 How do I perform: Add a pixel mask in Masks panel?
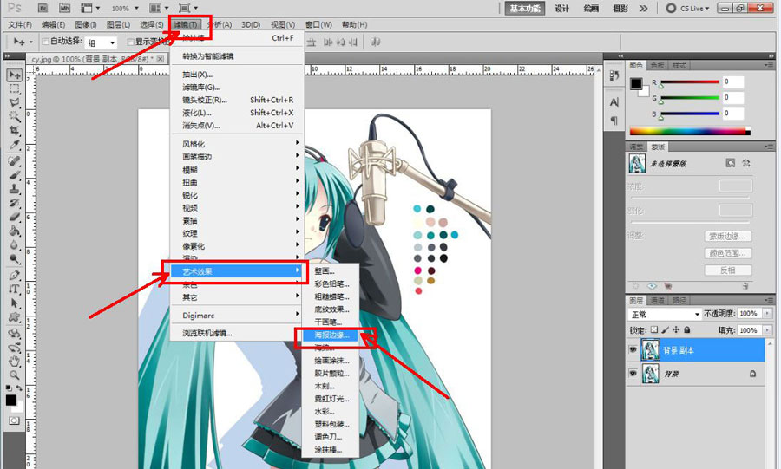[730, 163]
